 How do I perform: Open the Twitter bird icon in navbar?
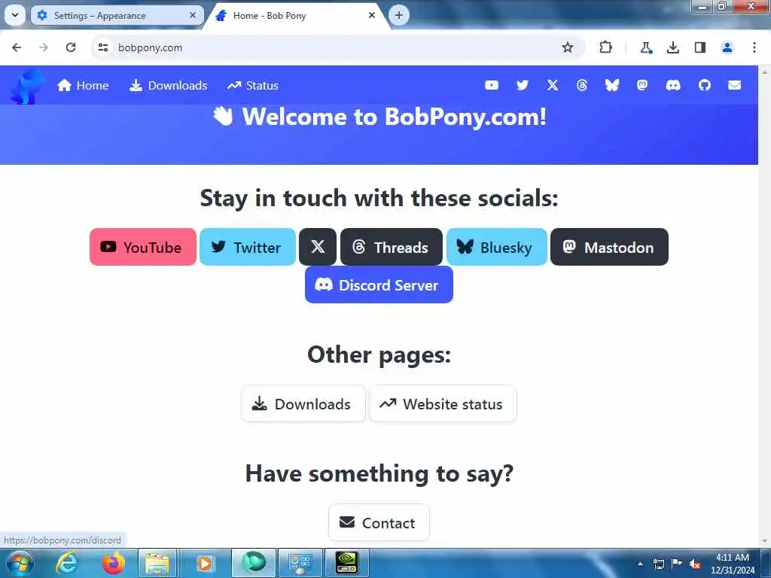tap(523, 86)
